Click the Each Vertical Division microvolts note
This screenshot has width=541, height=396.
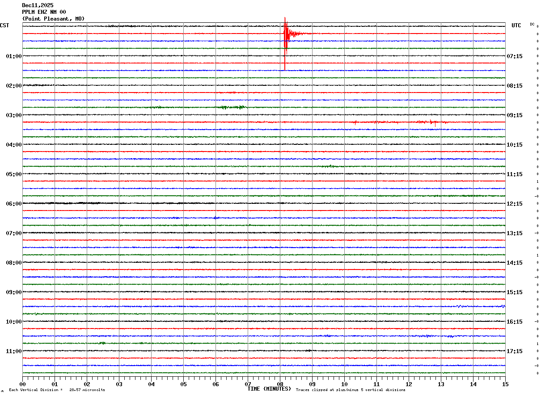tap(57, 390)
